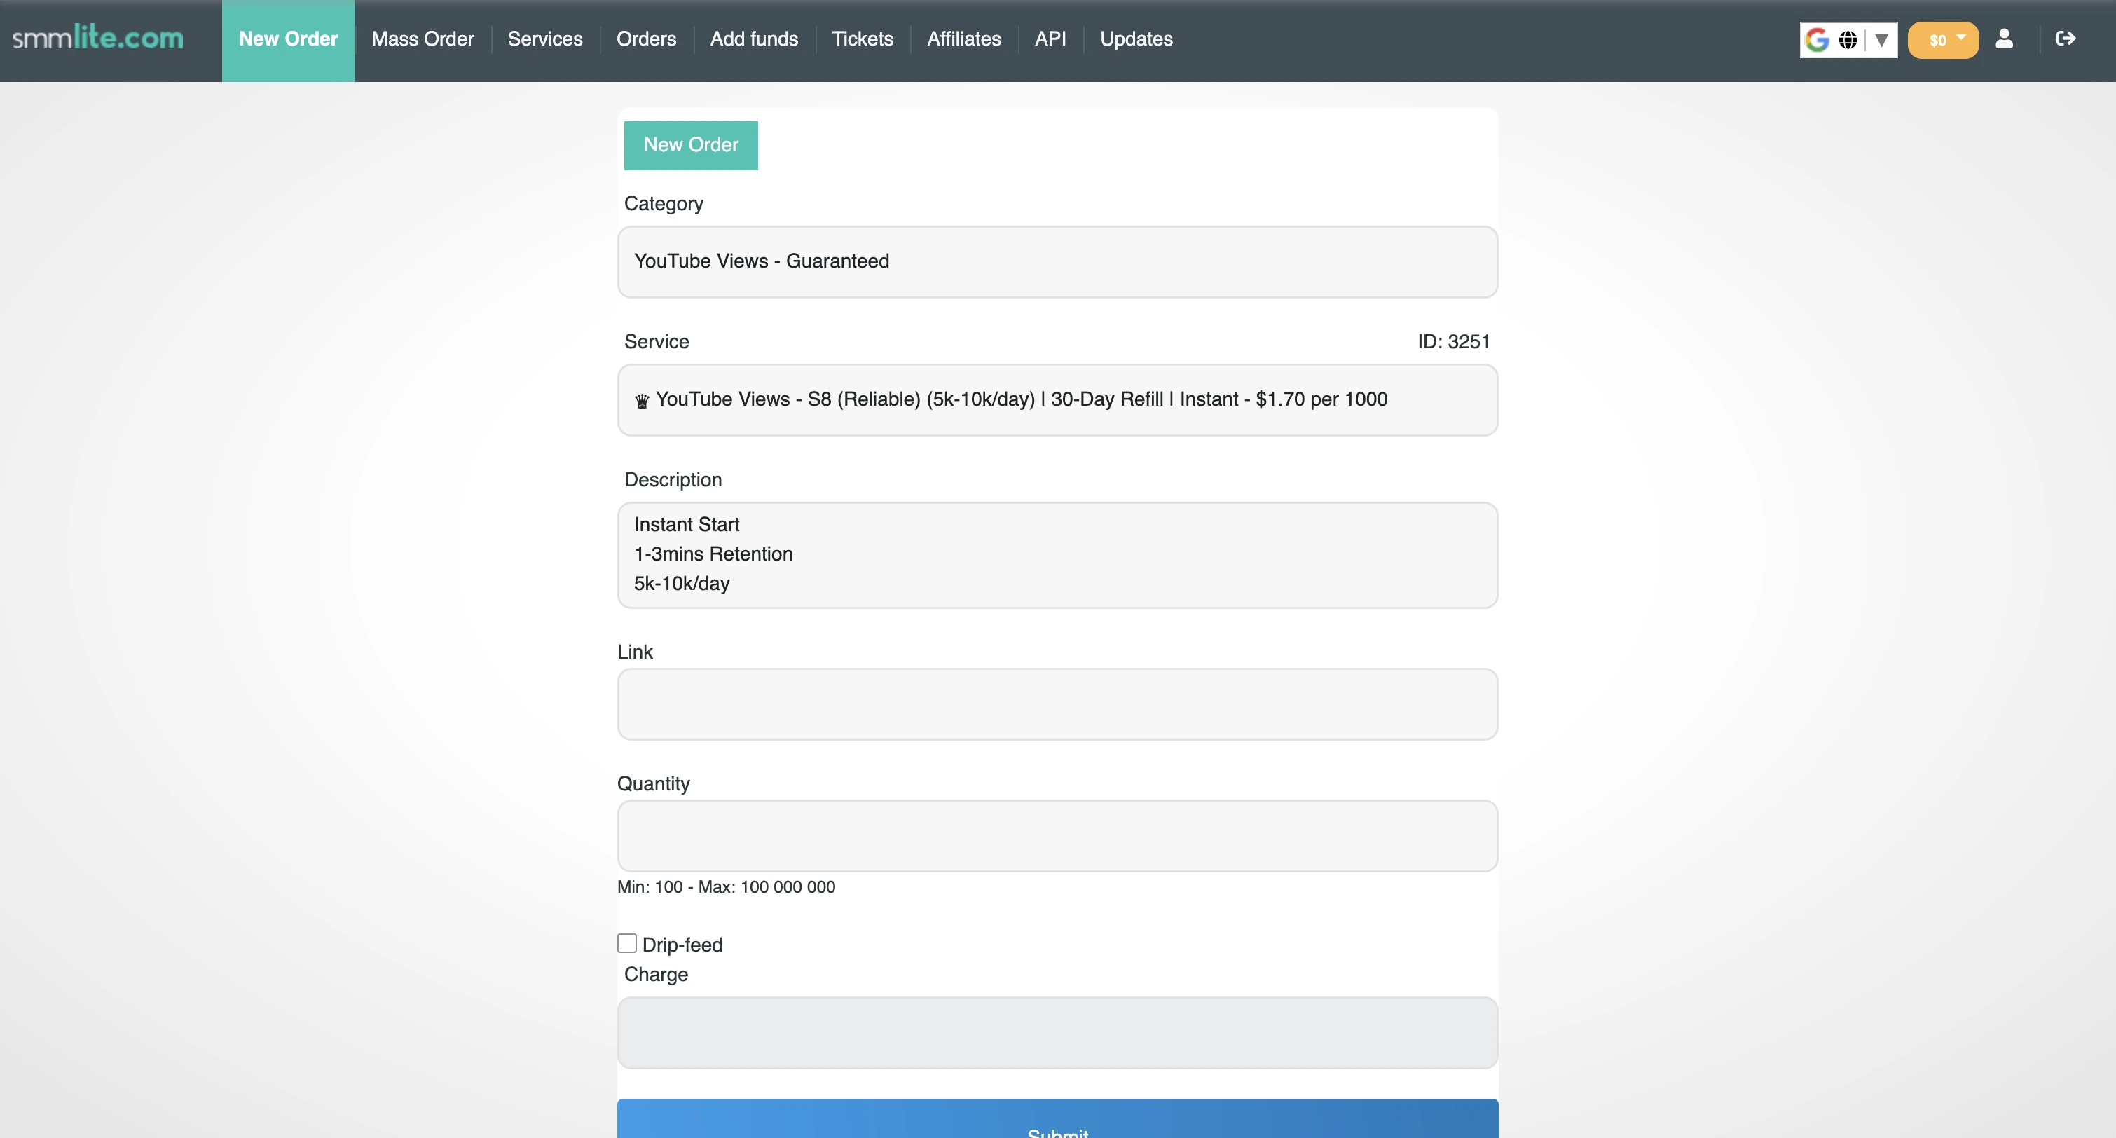The width and height of the screenshot is (2116, 1138).
Task: Open the $0 balance dropdown
Action: click(1943, 39)
